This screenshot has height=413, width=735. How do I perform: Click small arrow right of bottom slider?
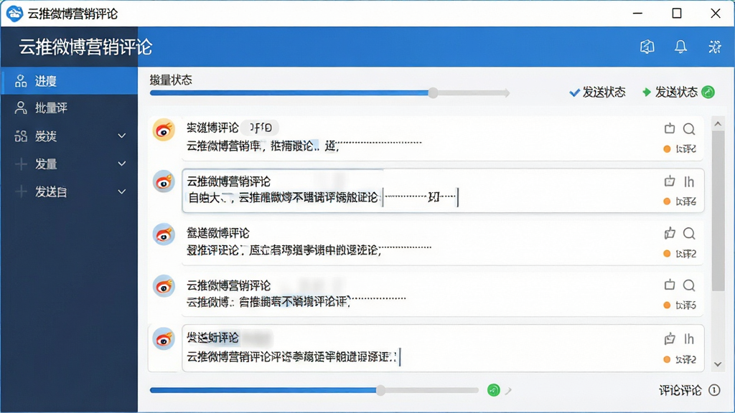(x=508, y=390)
